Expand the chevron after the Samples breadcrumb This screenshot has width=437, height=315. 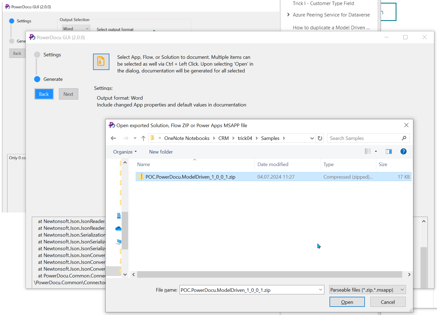(284, 138)
